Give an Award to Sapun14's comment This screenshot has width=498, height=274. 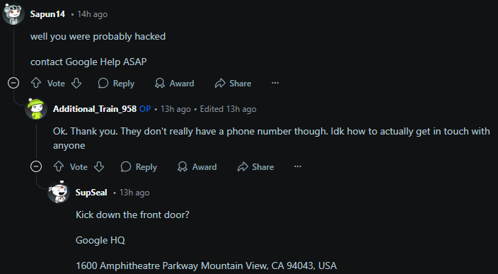click(x=174, y=84)
